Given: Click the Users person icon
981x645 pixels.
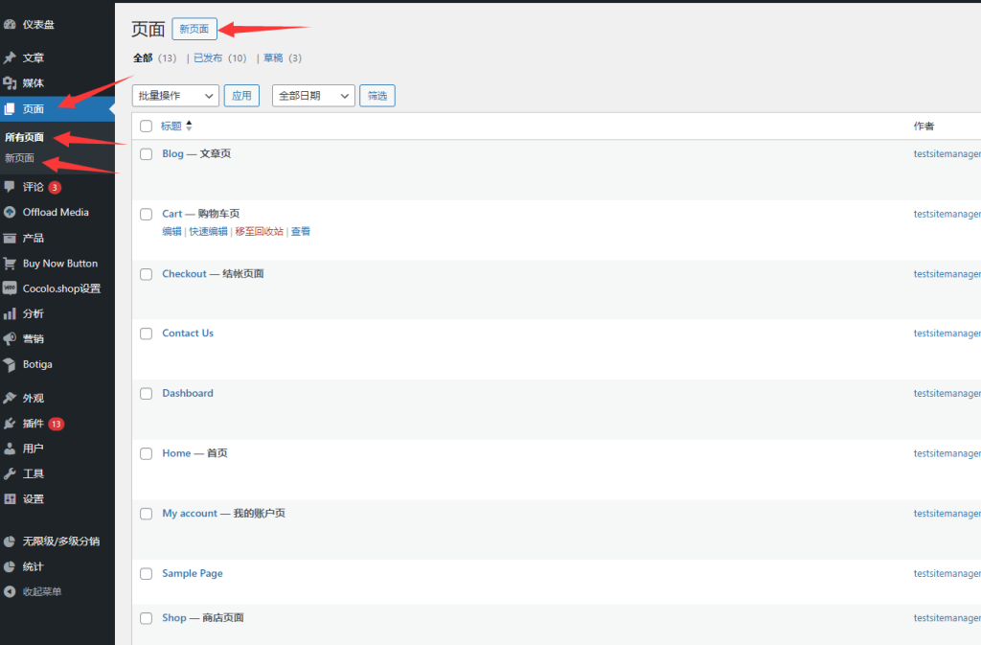Looking at the screenshot, I should coord(10,448).
